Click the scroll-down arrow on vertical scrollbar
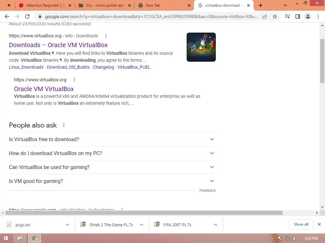325x243 pixels. tap(322, 207)
